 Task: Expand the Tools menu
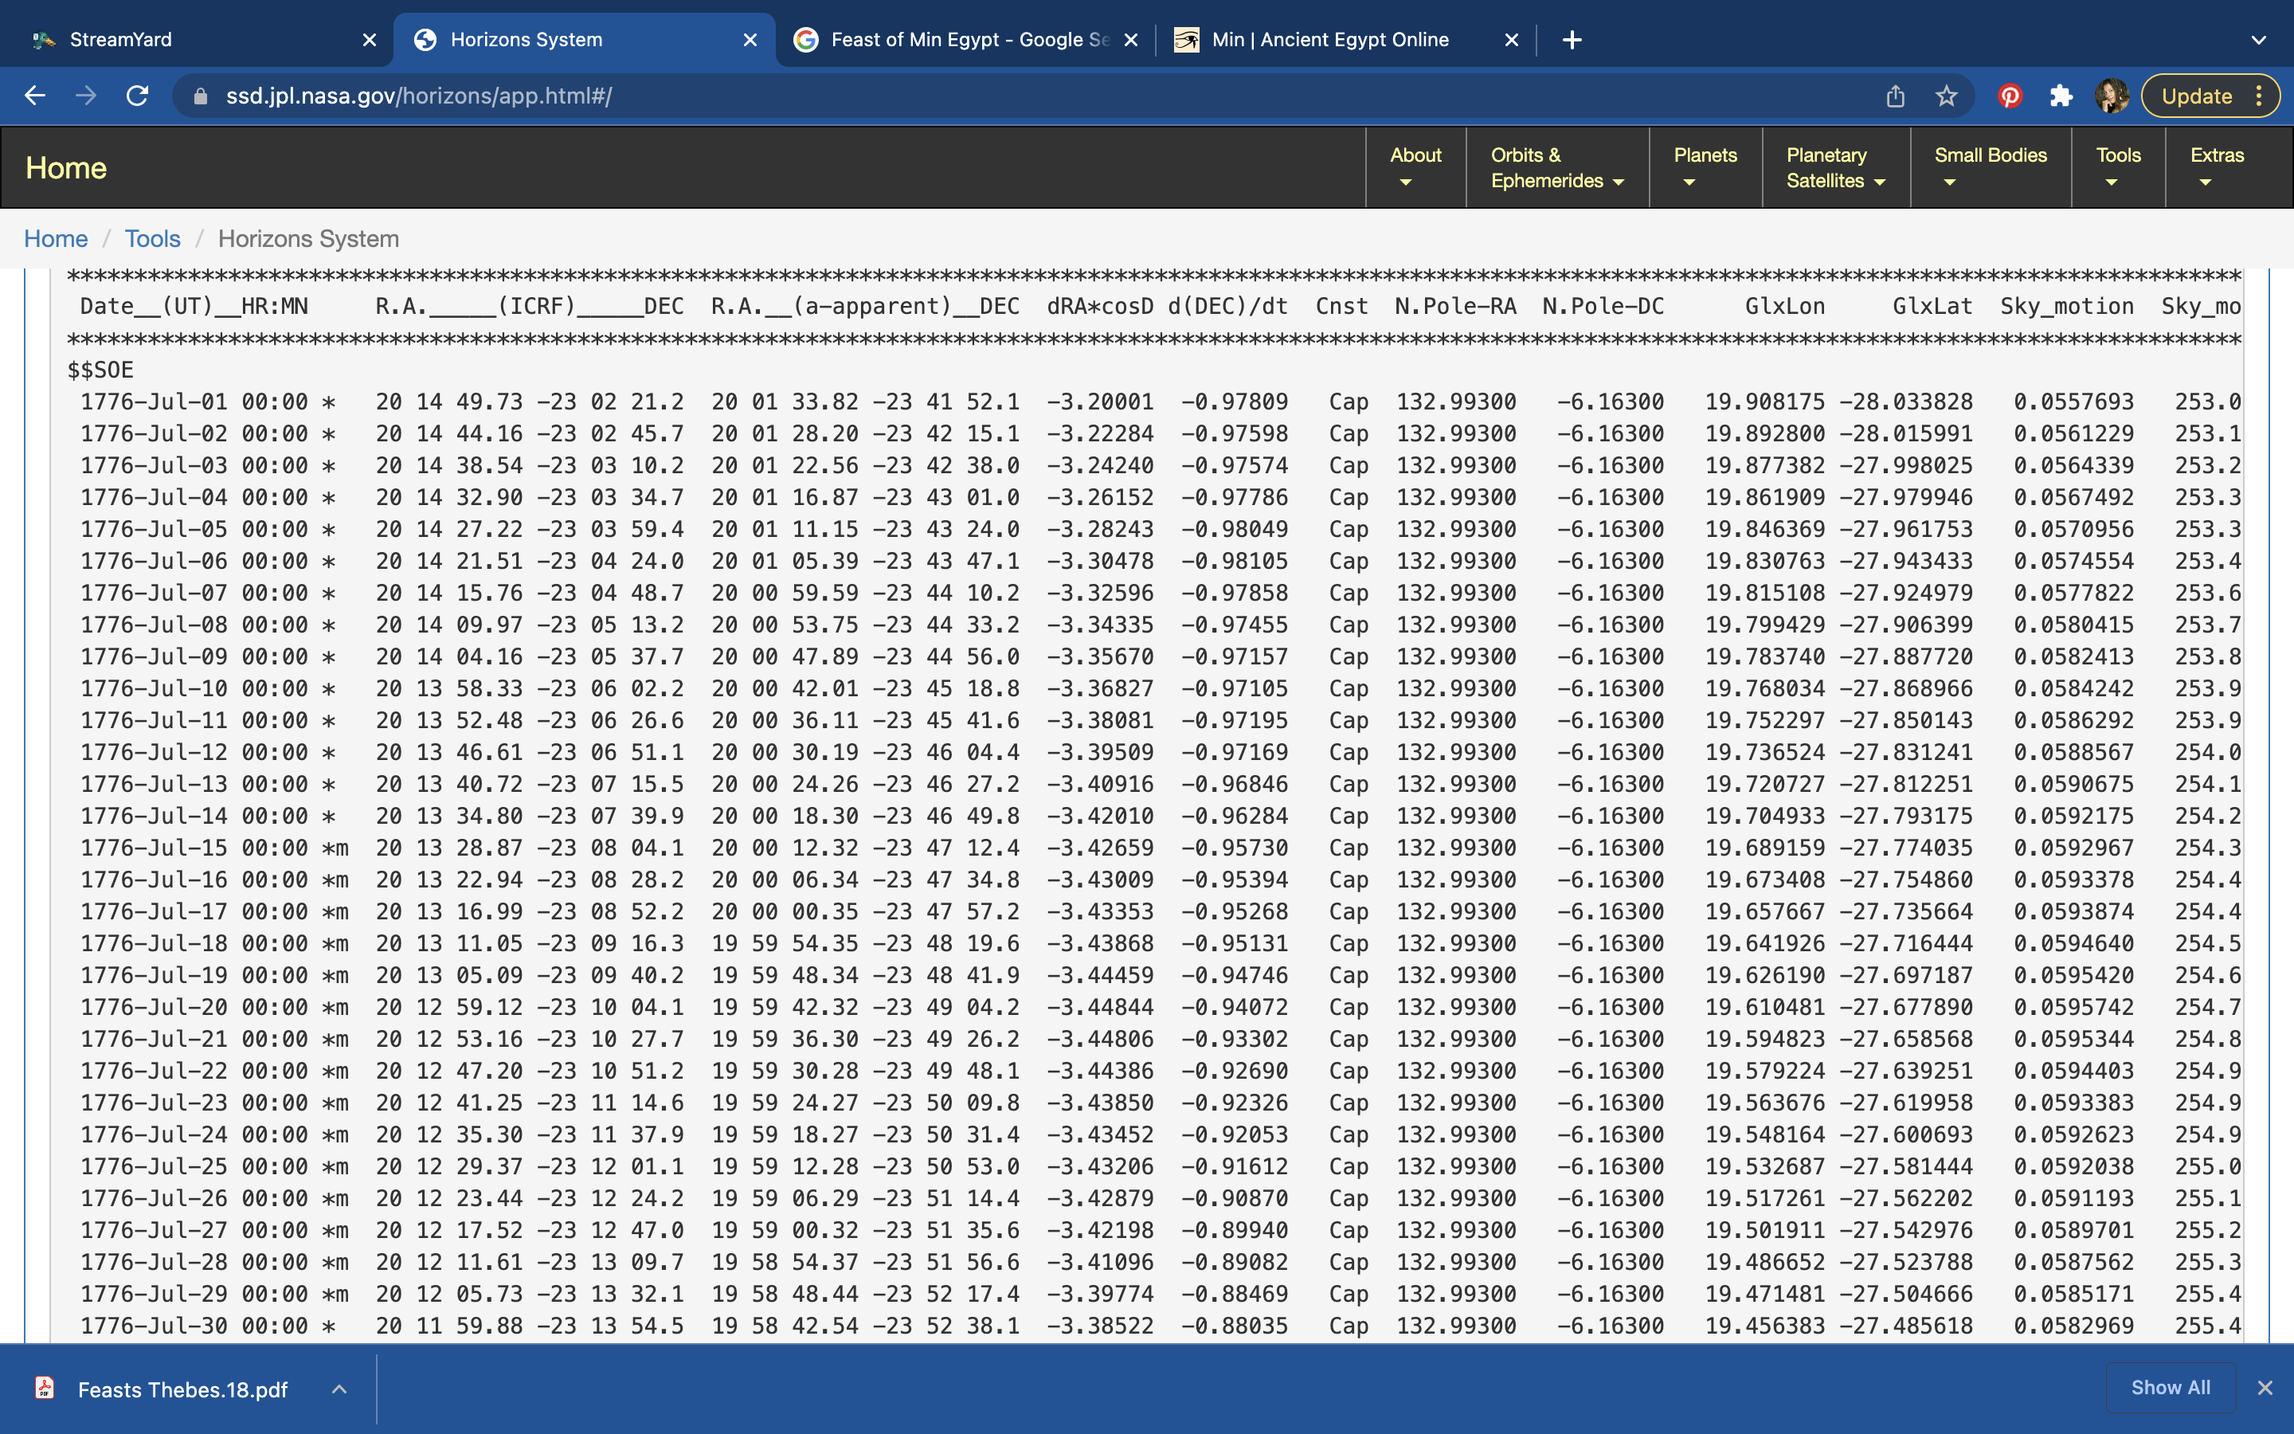pos(2118,168)
